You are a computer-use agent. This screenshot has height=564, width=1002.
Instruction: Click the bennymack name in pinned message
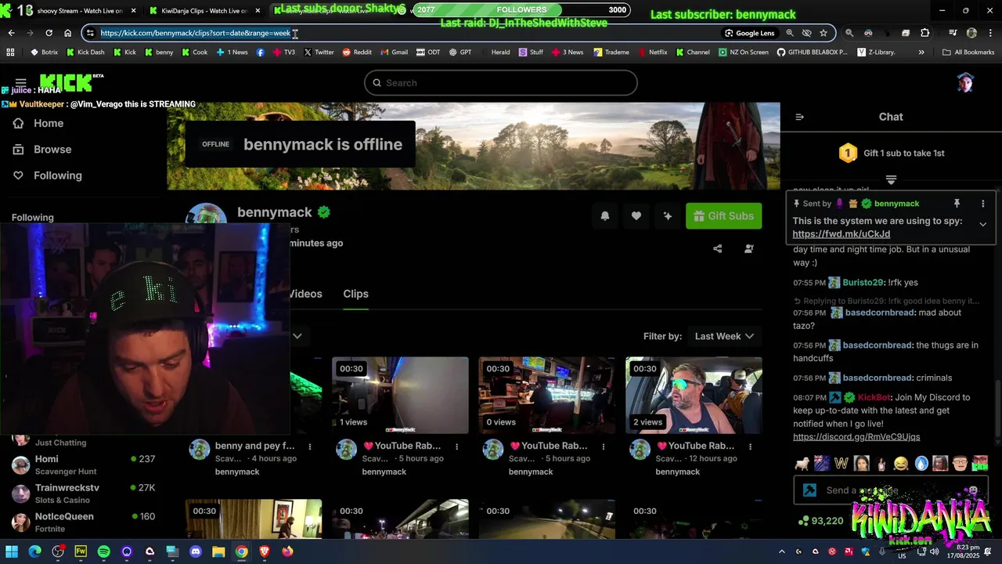click(x=896, y=204)
